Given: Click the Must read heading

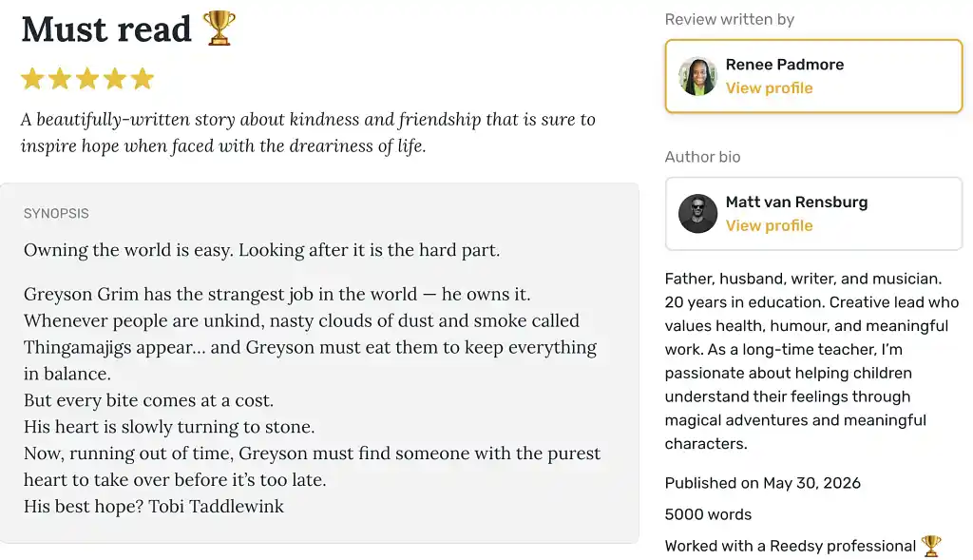Looking at the screenshot, I should pyautogui.click(x=106, y=29).
